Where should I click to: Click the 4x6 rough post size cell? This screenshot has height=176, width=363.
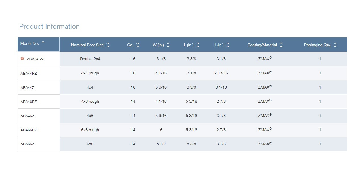pos(90,101)
